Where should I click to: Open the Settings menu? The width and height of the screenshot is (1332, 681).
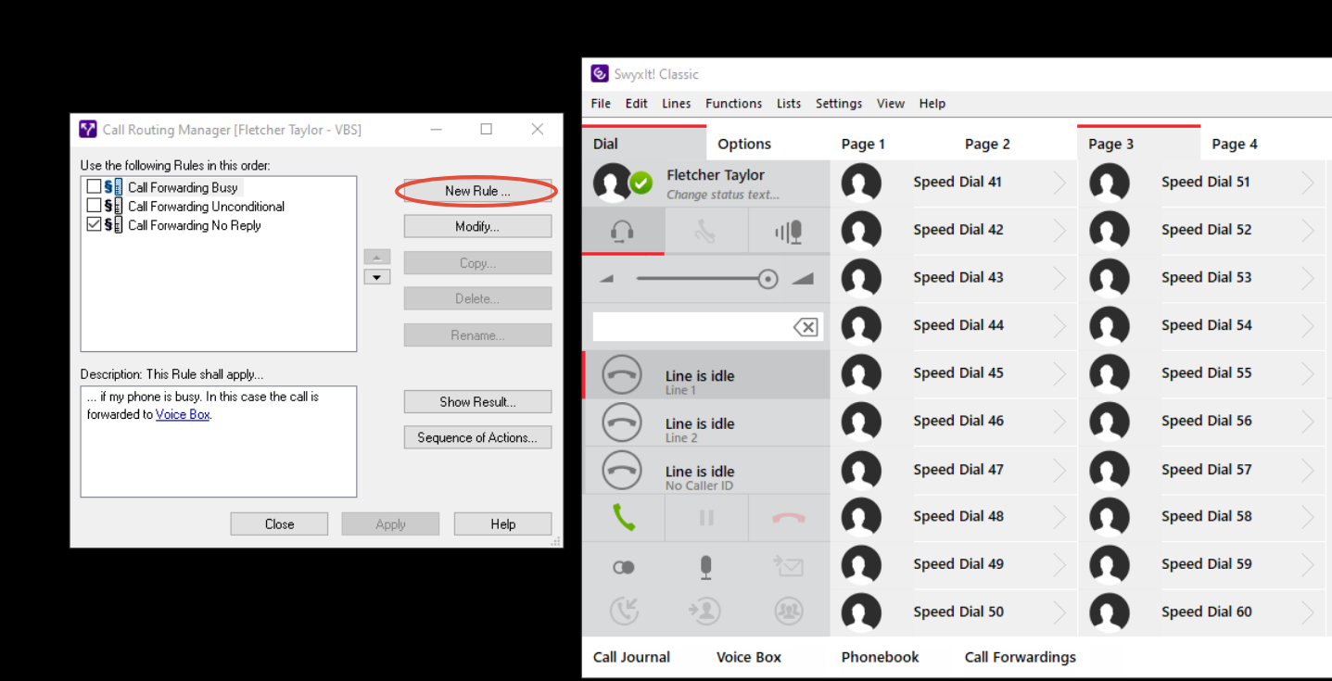[839, 104]
